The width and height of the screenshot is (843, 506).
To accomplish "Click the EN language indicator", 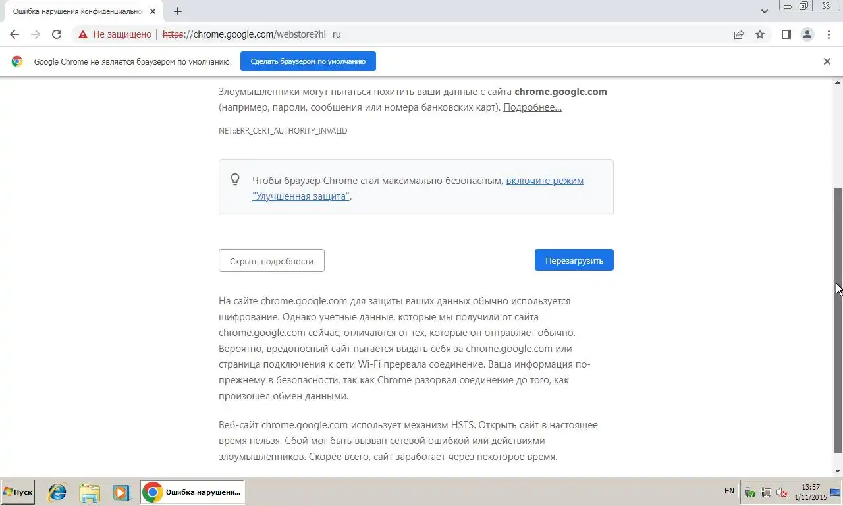I will [729, 491].
